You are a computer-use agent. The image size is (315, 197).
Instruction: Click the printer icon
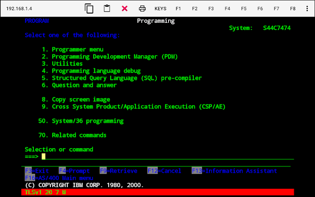(x=142, y=9)
